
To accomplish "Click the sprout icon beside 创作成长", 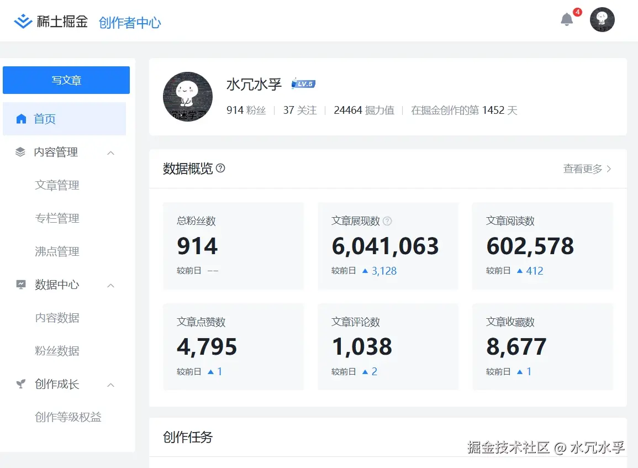I will click(x=21, y=384).
